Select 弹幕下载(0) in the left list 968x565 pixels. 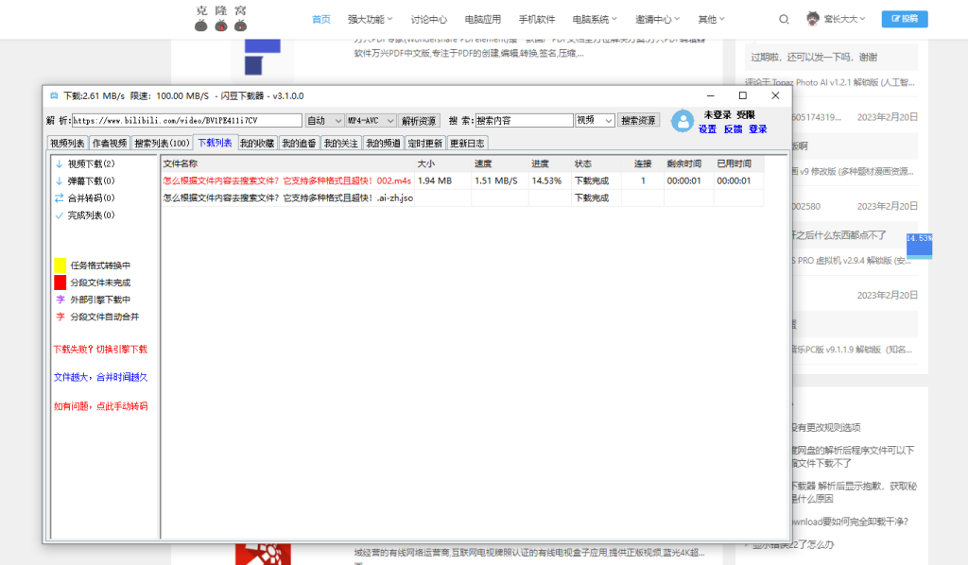point(91,180)
